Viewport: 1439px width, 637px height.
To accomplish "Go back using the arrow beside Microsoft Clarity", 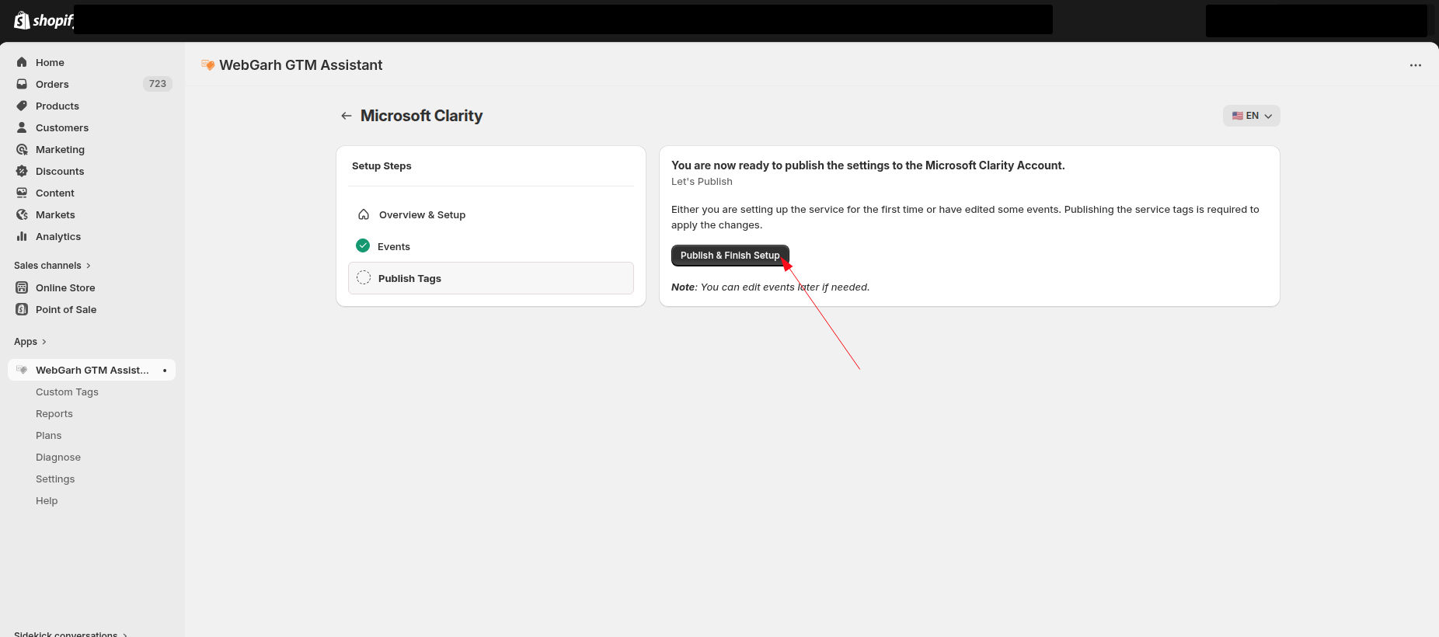I will (347, 116).
